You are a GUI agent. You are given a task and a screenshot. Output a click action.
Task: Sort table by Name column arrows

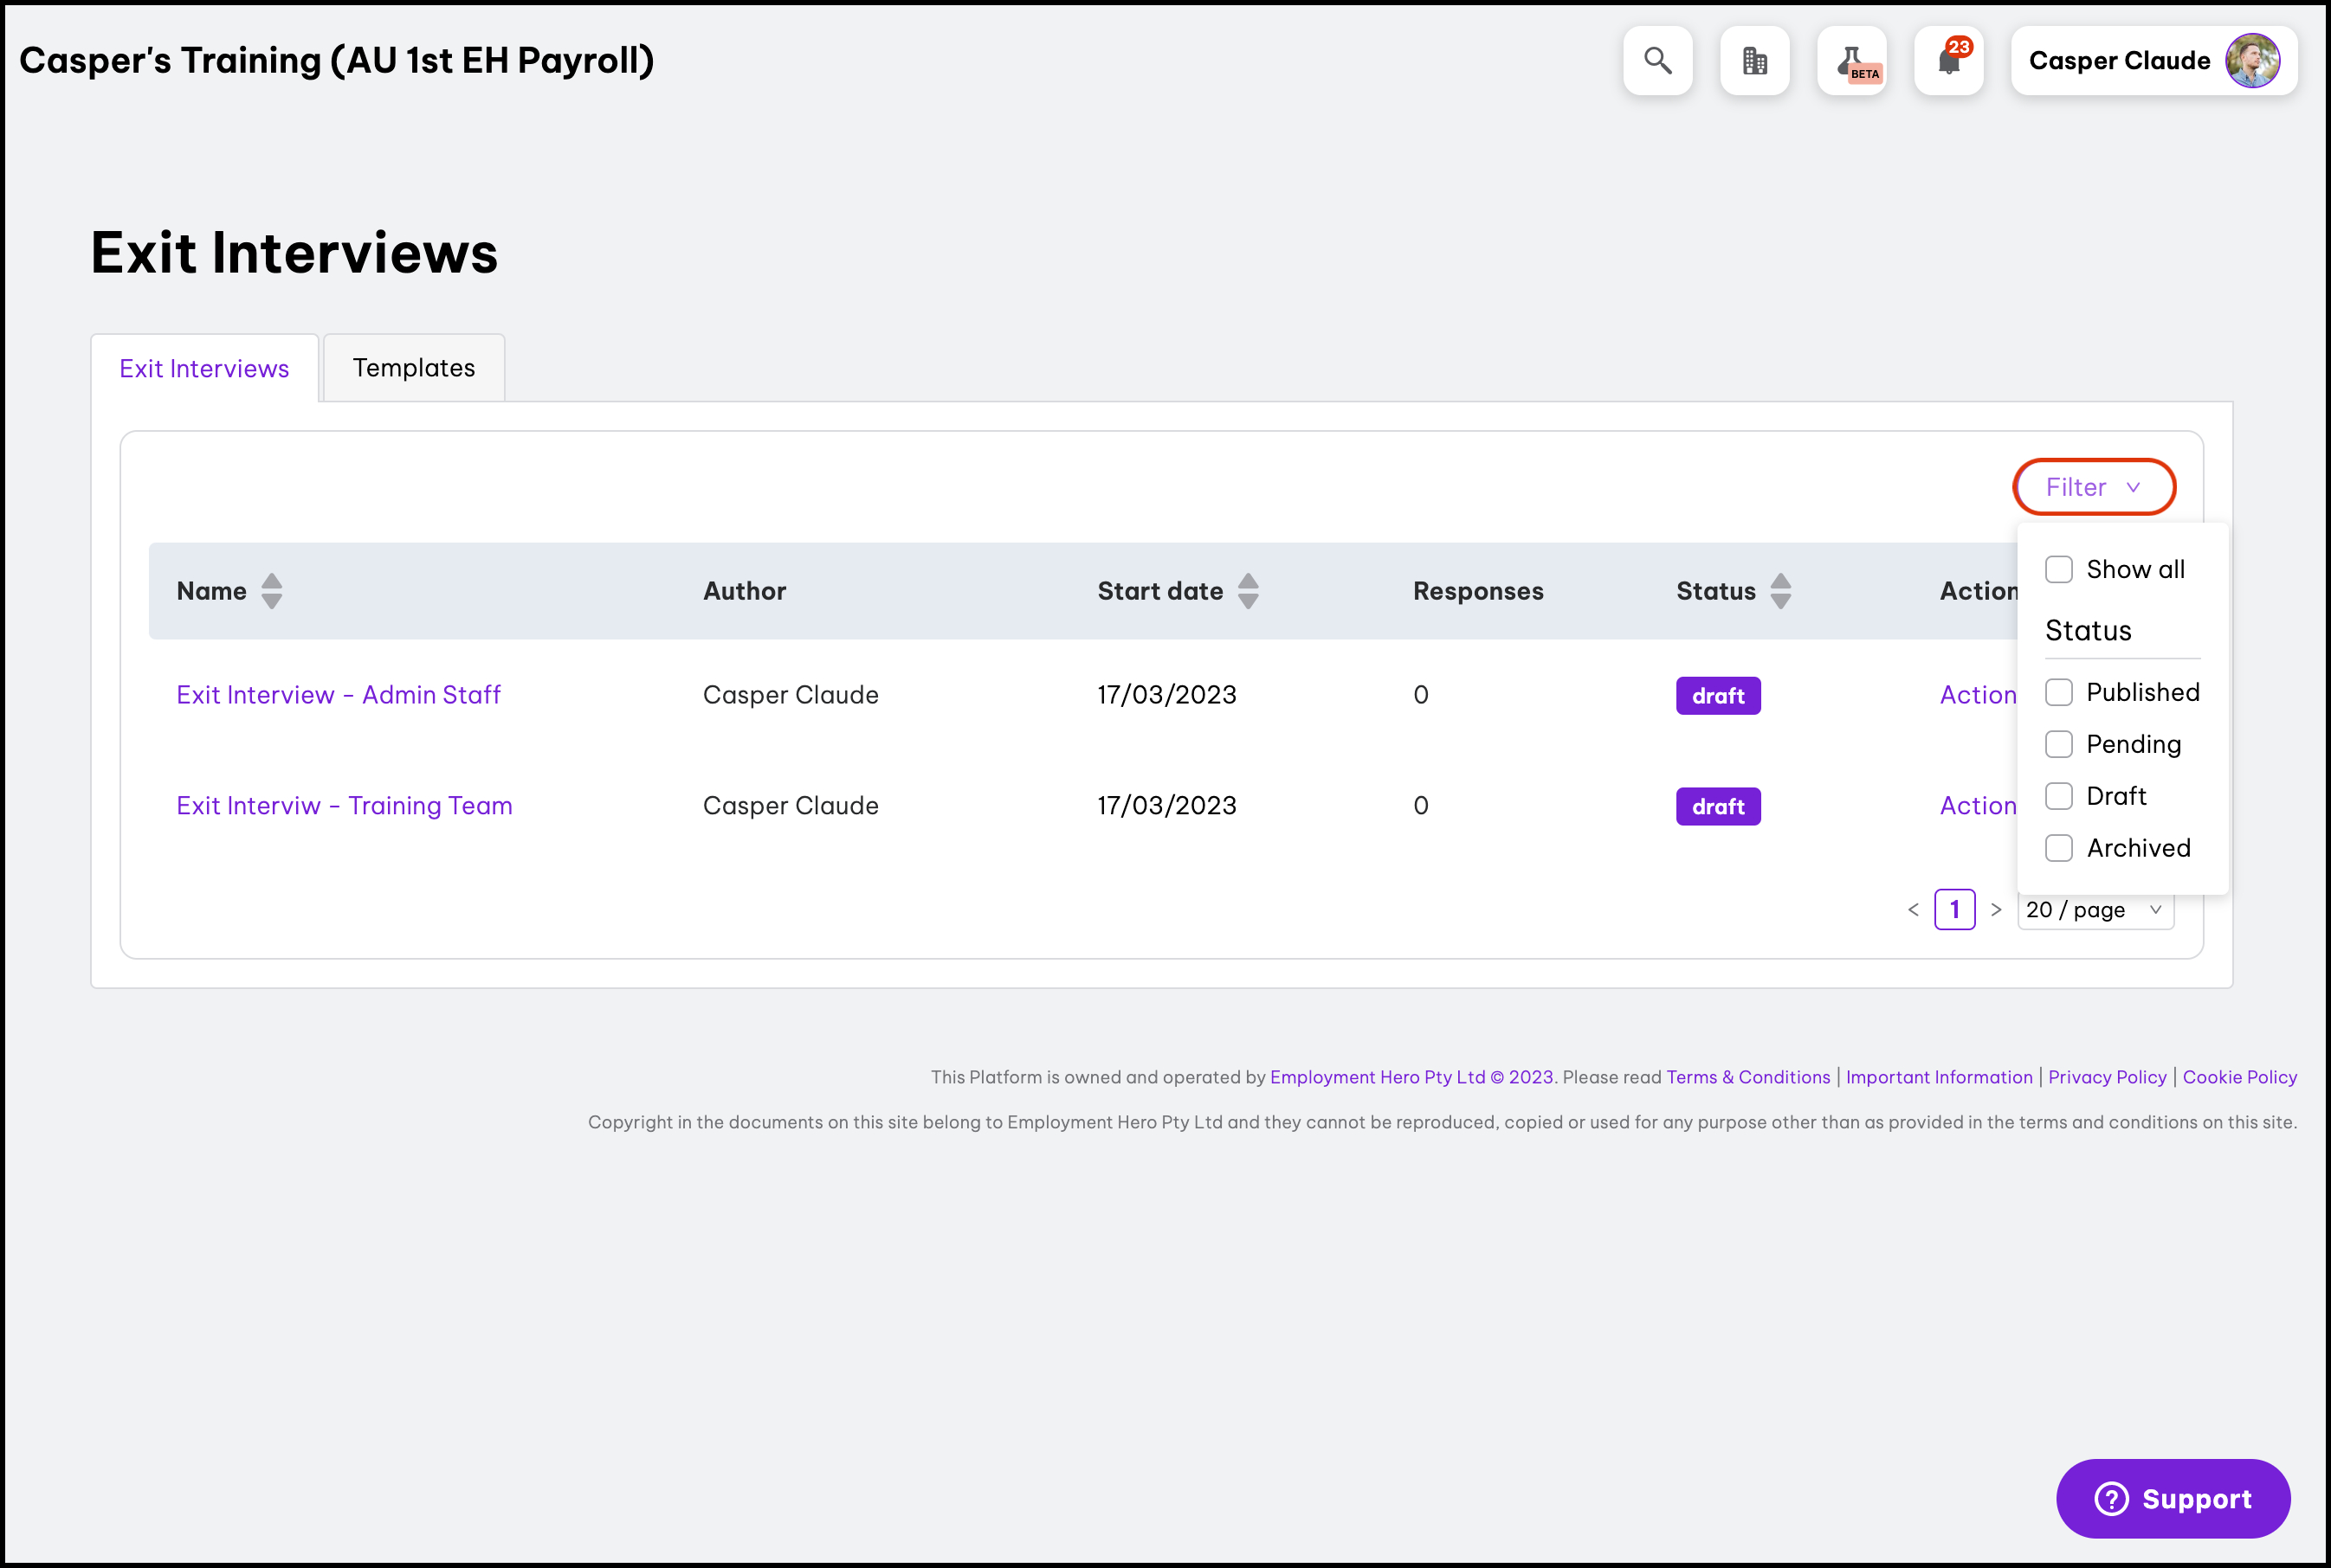point(271,591)
